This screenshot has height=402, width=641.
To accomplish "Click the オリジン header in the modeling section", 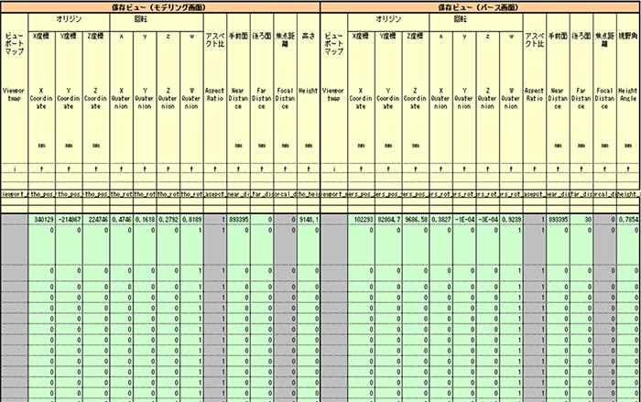I will pos(69,19).
